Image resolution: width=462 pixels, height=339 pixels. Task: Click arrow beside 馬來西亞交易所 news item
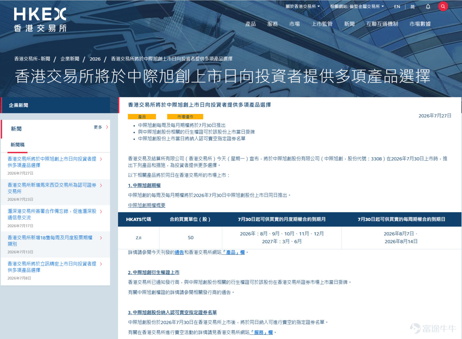pos(101,186)
